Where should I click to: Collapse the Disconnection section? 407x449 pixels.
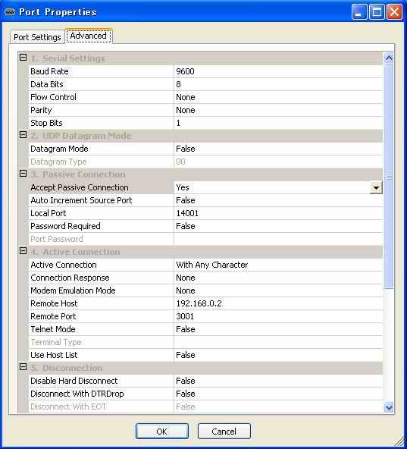tap(23, 367)
